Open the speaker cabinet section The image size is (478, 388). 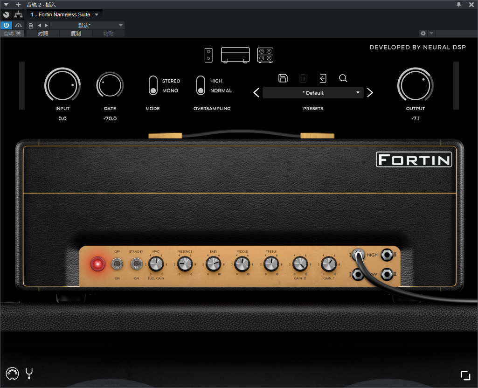(x=265, y=55)
